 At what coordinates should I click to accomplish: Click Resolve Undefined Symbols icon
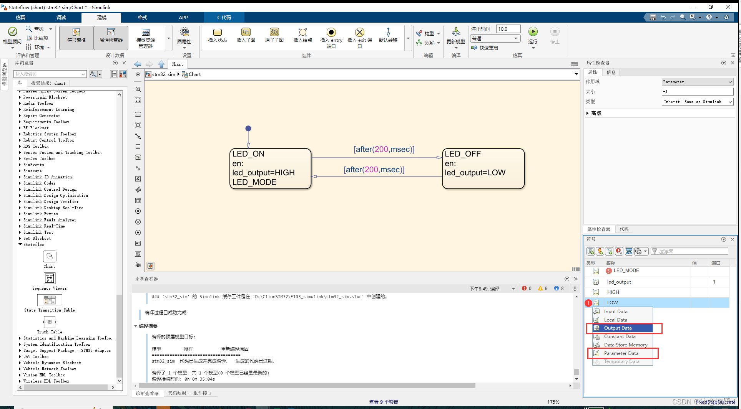tap(619, 251)
